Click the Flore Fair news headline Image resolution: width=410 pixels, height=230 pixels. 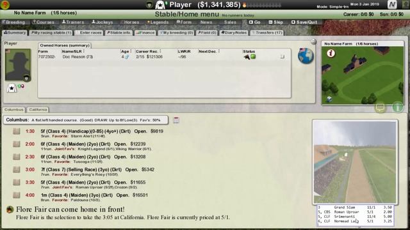coord(70,210)
